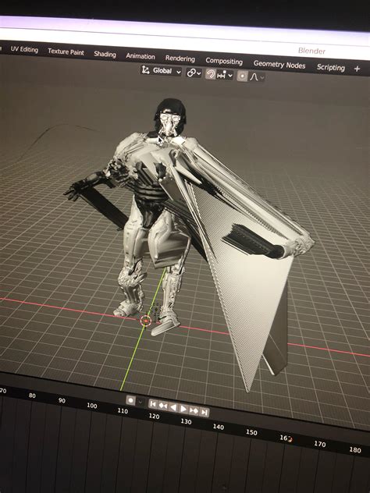Jump to the next keyframe
Image resolution: width=370 pixels, height=493 pixels.
194,410
